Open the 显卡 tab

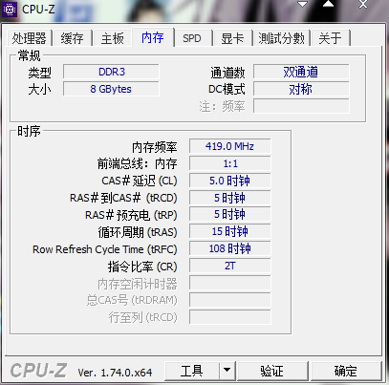point(232,38)
